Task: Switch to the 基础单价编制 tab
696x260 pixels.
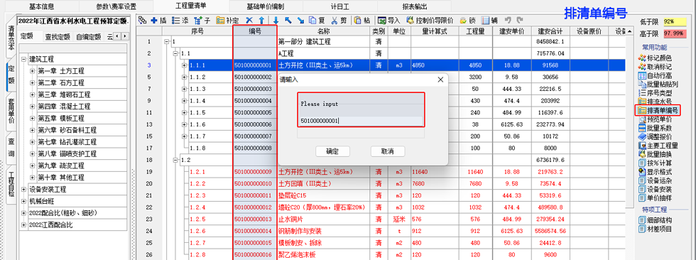Action: click(266, 6)
